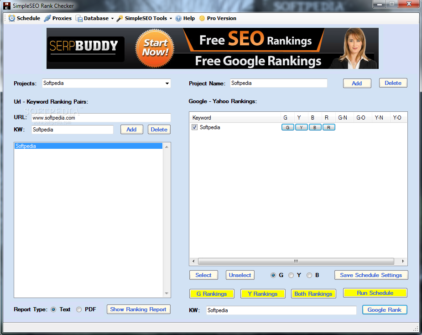This screenshot has height=335, width=422.
Task: Click Delete next to KW field
Action: tap(159, 130)
